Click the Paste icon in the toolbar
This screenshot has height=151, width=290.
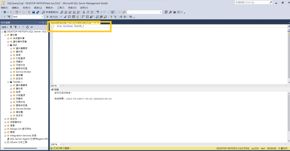92,12
